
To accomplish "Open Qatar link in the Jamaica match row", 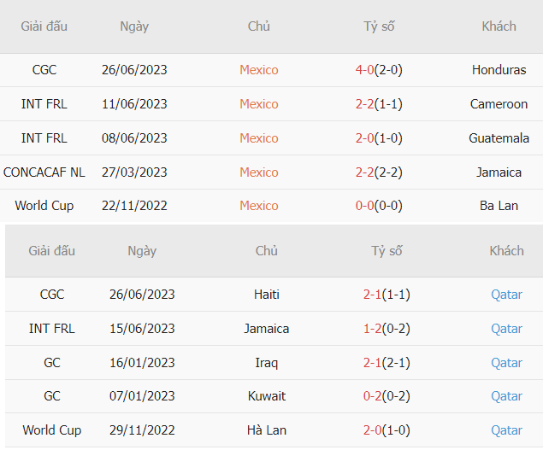I will pyautogui.click(x=506, y=329).
